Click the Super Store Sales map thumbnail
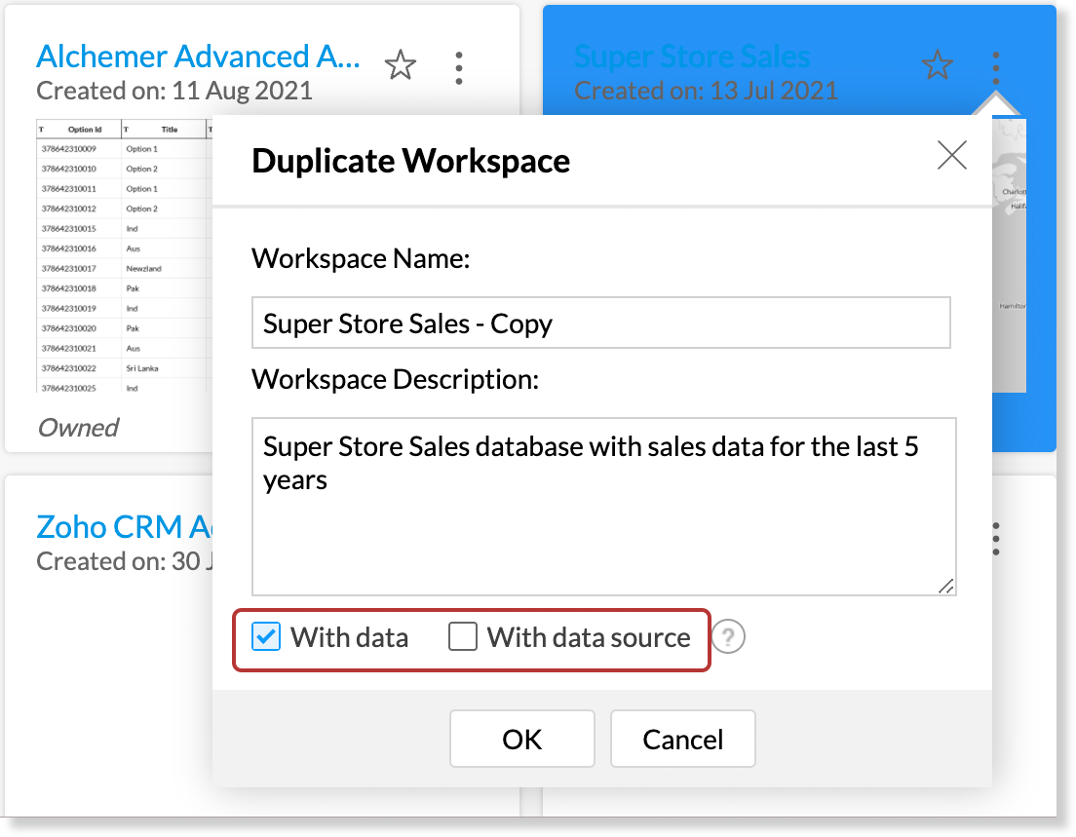Image resolution: width=1076 pixels, height=837 pixels. pos(1010,255)
